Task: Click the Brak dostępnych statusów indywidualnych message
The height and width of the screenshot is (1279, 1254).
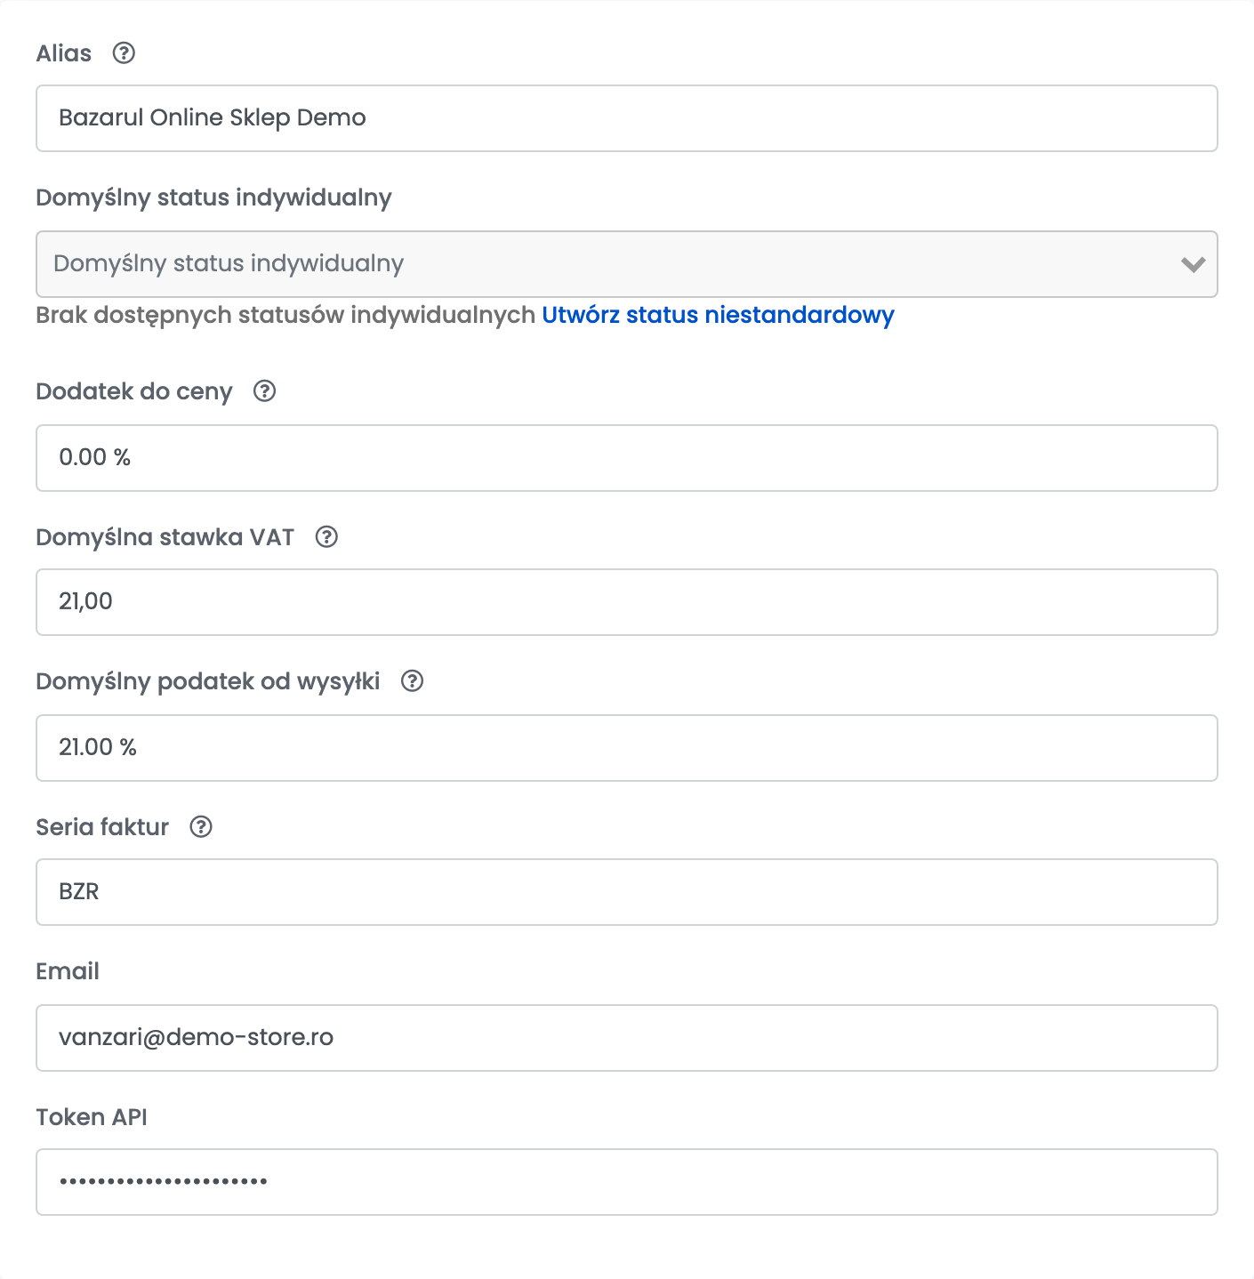Action: tap(285, 315)
